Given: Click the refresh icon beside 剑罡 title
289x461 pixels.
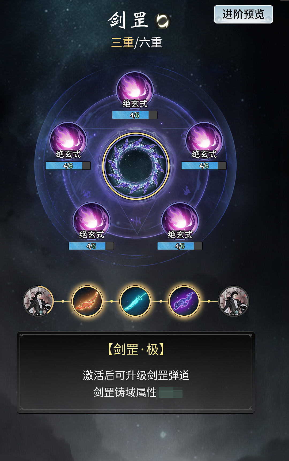Looking at the screenshot, I should (x=162, y=21).
